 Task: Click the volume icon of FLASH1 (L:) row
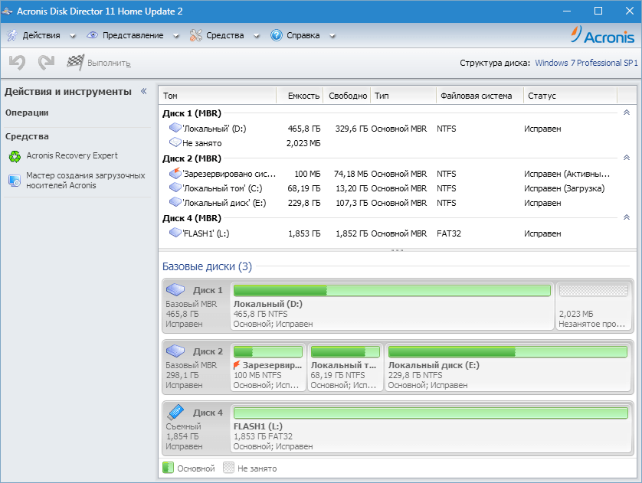pyautogui.click(x=175, y=233)
